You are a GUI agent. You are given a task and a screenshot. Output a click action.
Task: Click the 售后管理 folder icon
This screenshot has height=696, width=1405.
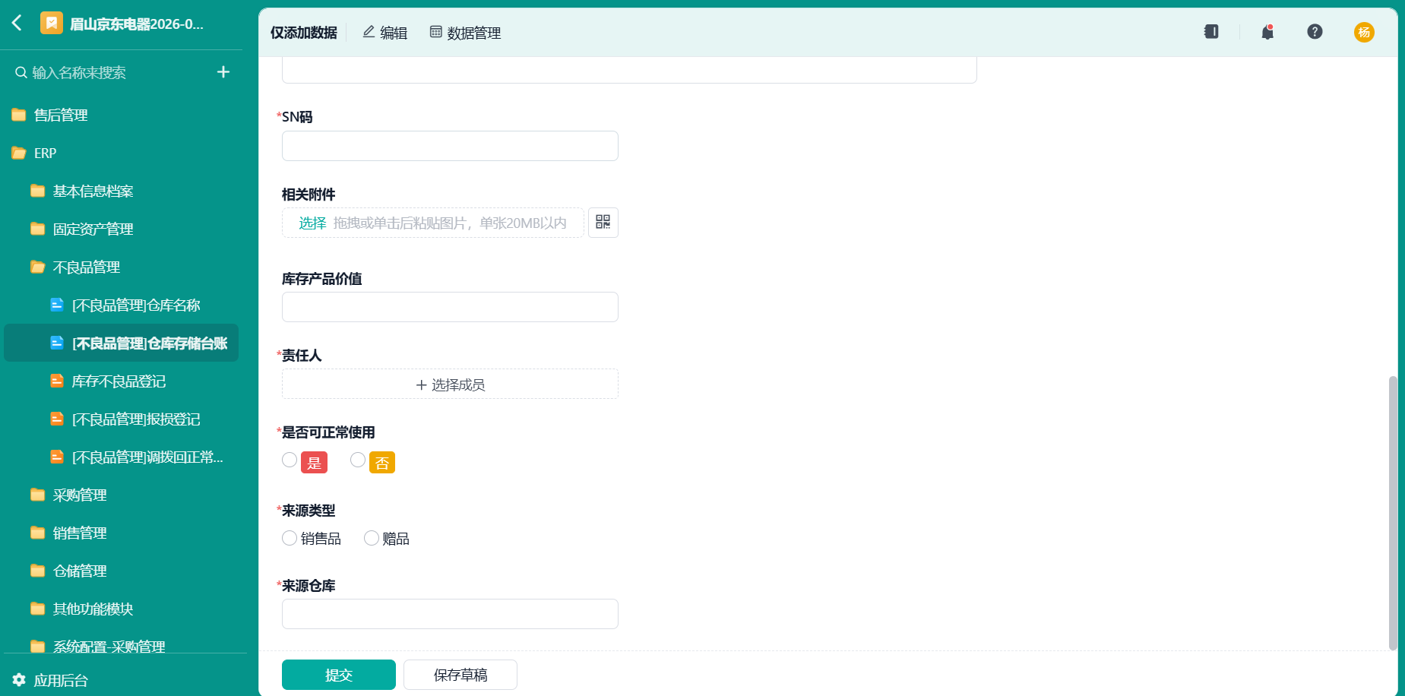coord(19,115)
